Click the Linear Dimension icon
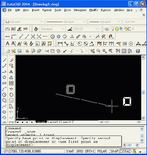This screenshot has height=155, width=147. [60, 43]
